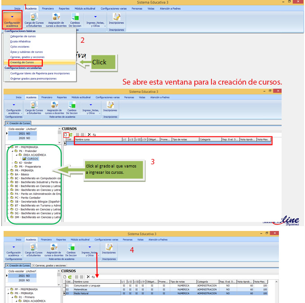305x303 pixels.
Task: Open Inscripciones icon in the step 4 window
Action: tap(108, 249)
